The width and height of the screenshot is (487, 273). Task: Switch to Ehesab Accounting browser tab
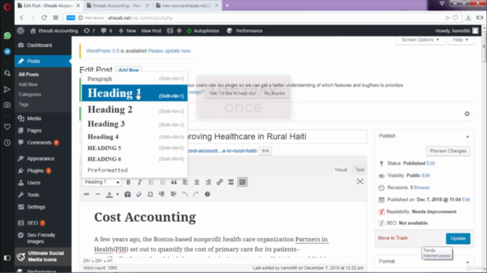click(x=117, y=5)
